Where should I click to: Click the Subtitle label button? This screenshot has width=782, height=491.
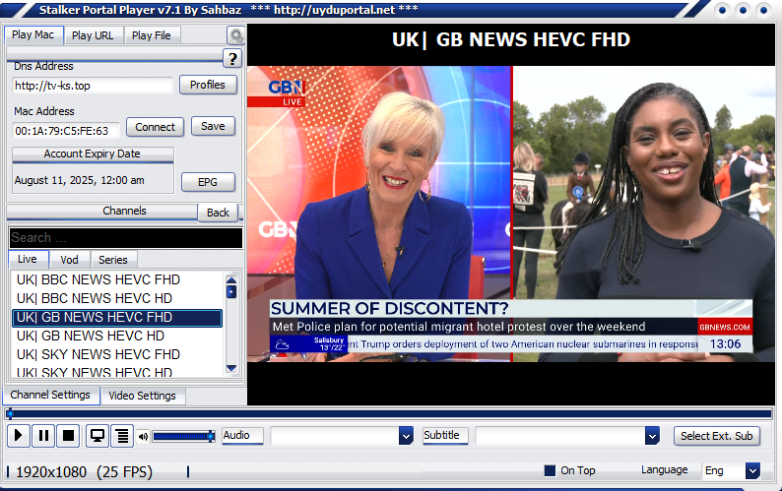pyautogui.click(x=445, y=436)
